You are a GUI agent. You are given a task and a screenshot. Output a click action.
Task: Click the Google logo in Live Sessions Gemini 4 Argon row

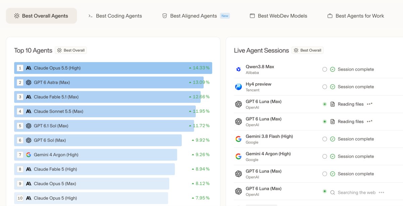(x=238, y=156)
